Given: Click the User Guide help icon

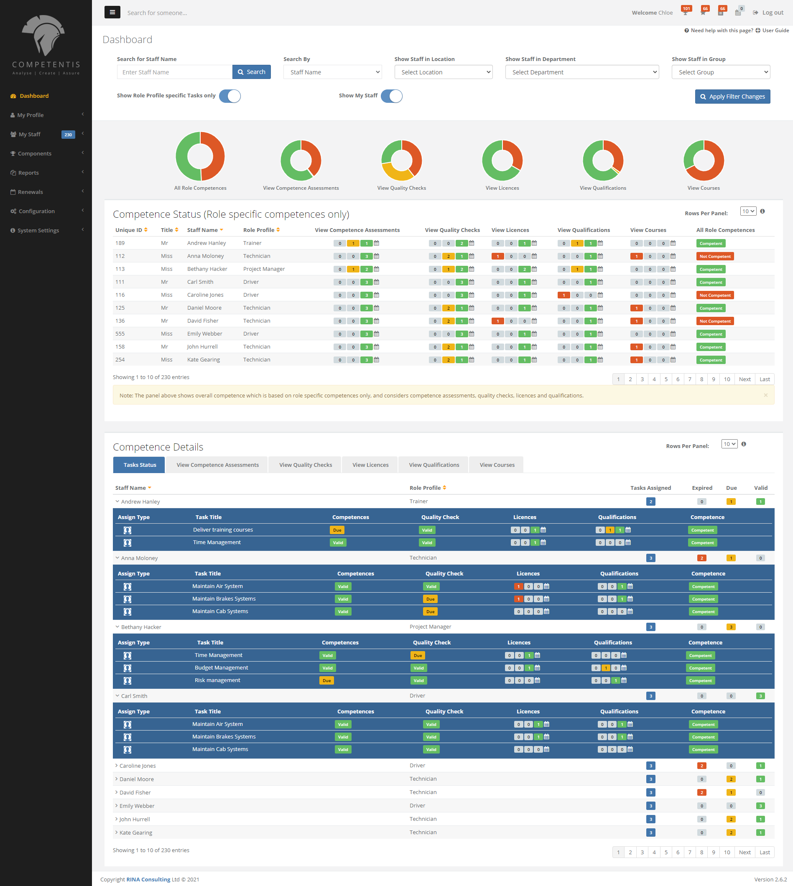Looking at the screenshot, I should 758,31.
